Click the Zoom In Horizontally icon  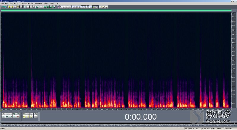coord(24,114)
